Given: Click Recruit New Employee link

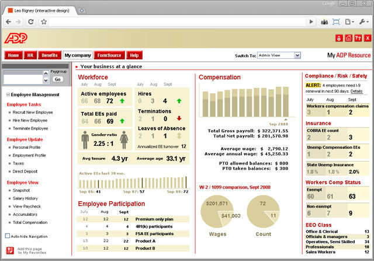Looking at the screenshot, I should (33, 113).
